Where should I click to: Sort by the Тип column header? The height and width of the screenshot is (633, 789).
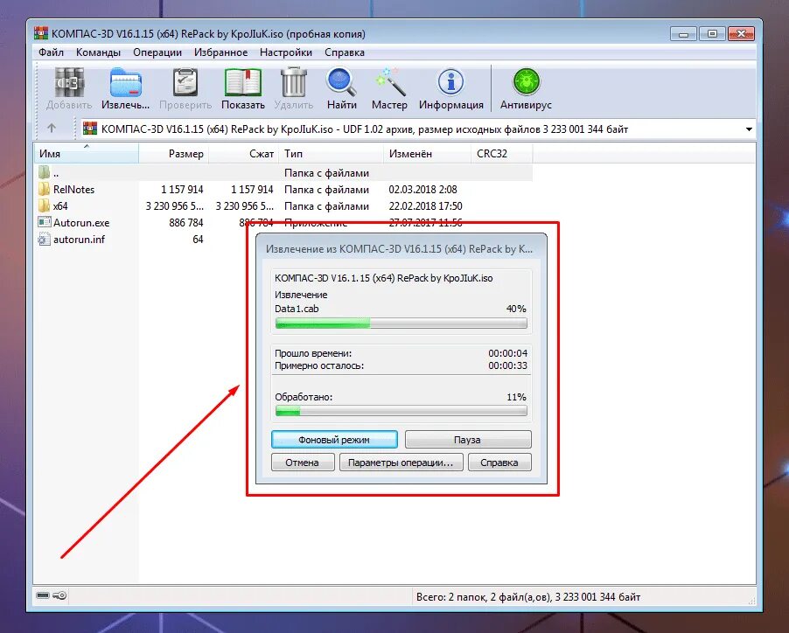pos(332,154)
